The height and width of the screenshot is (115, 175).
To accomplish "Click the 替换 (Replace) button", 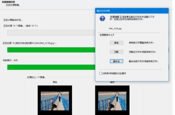I will pos(116,43).
